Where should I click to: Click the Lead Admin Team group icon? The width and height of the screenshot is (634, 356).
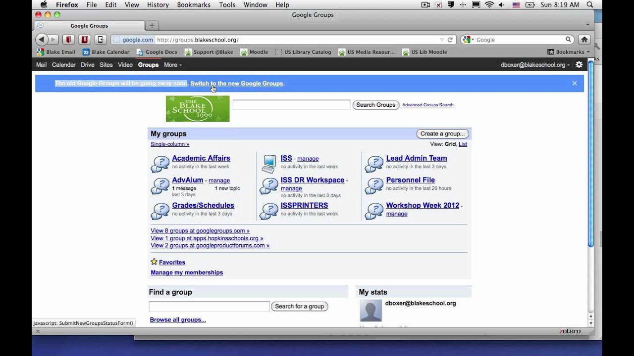pyautogui.click(x=374, y=163)
